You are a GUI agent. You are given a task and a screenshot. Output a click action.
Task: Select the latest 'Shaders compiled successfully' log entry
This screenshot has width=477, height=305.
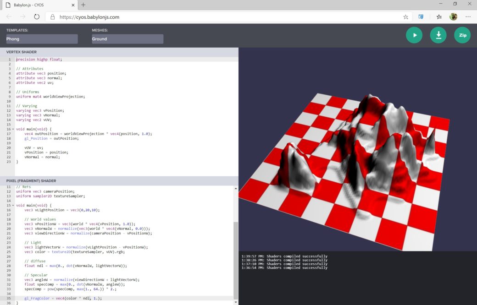click(x=284, y=256)
